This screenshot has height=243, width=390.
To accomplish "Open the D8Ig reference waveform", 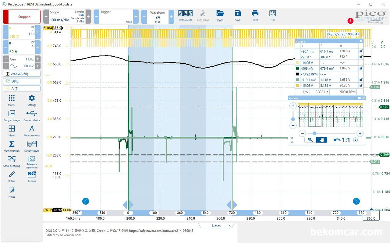I will coord(22,81).
